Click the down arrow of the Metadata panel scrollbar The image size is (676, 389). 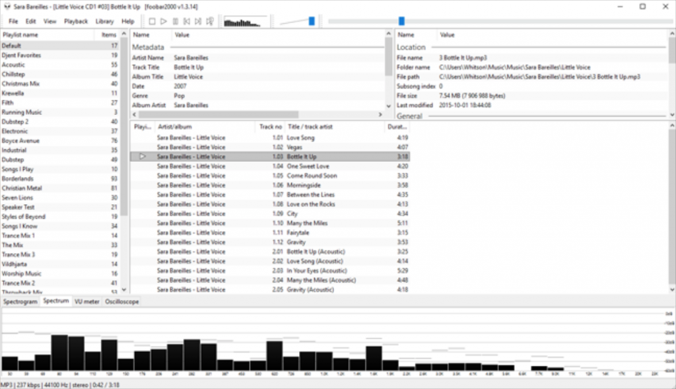tap(388, 106)
